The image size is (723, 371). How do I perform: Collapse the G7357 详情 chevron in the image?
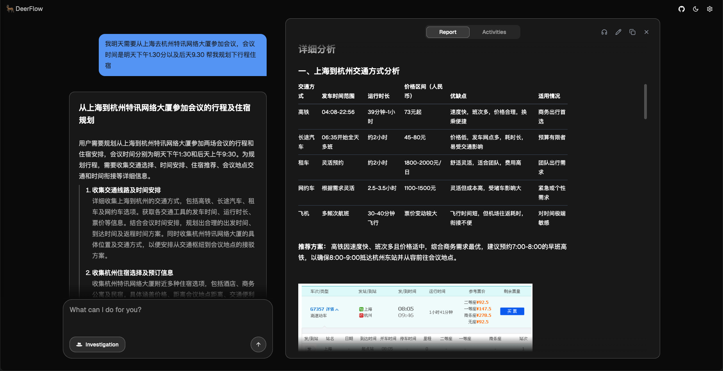(337, 309)
